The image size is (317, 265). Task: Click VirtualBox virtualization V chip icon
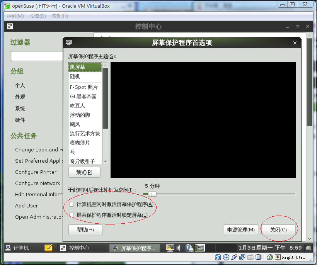(259, 257)
